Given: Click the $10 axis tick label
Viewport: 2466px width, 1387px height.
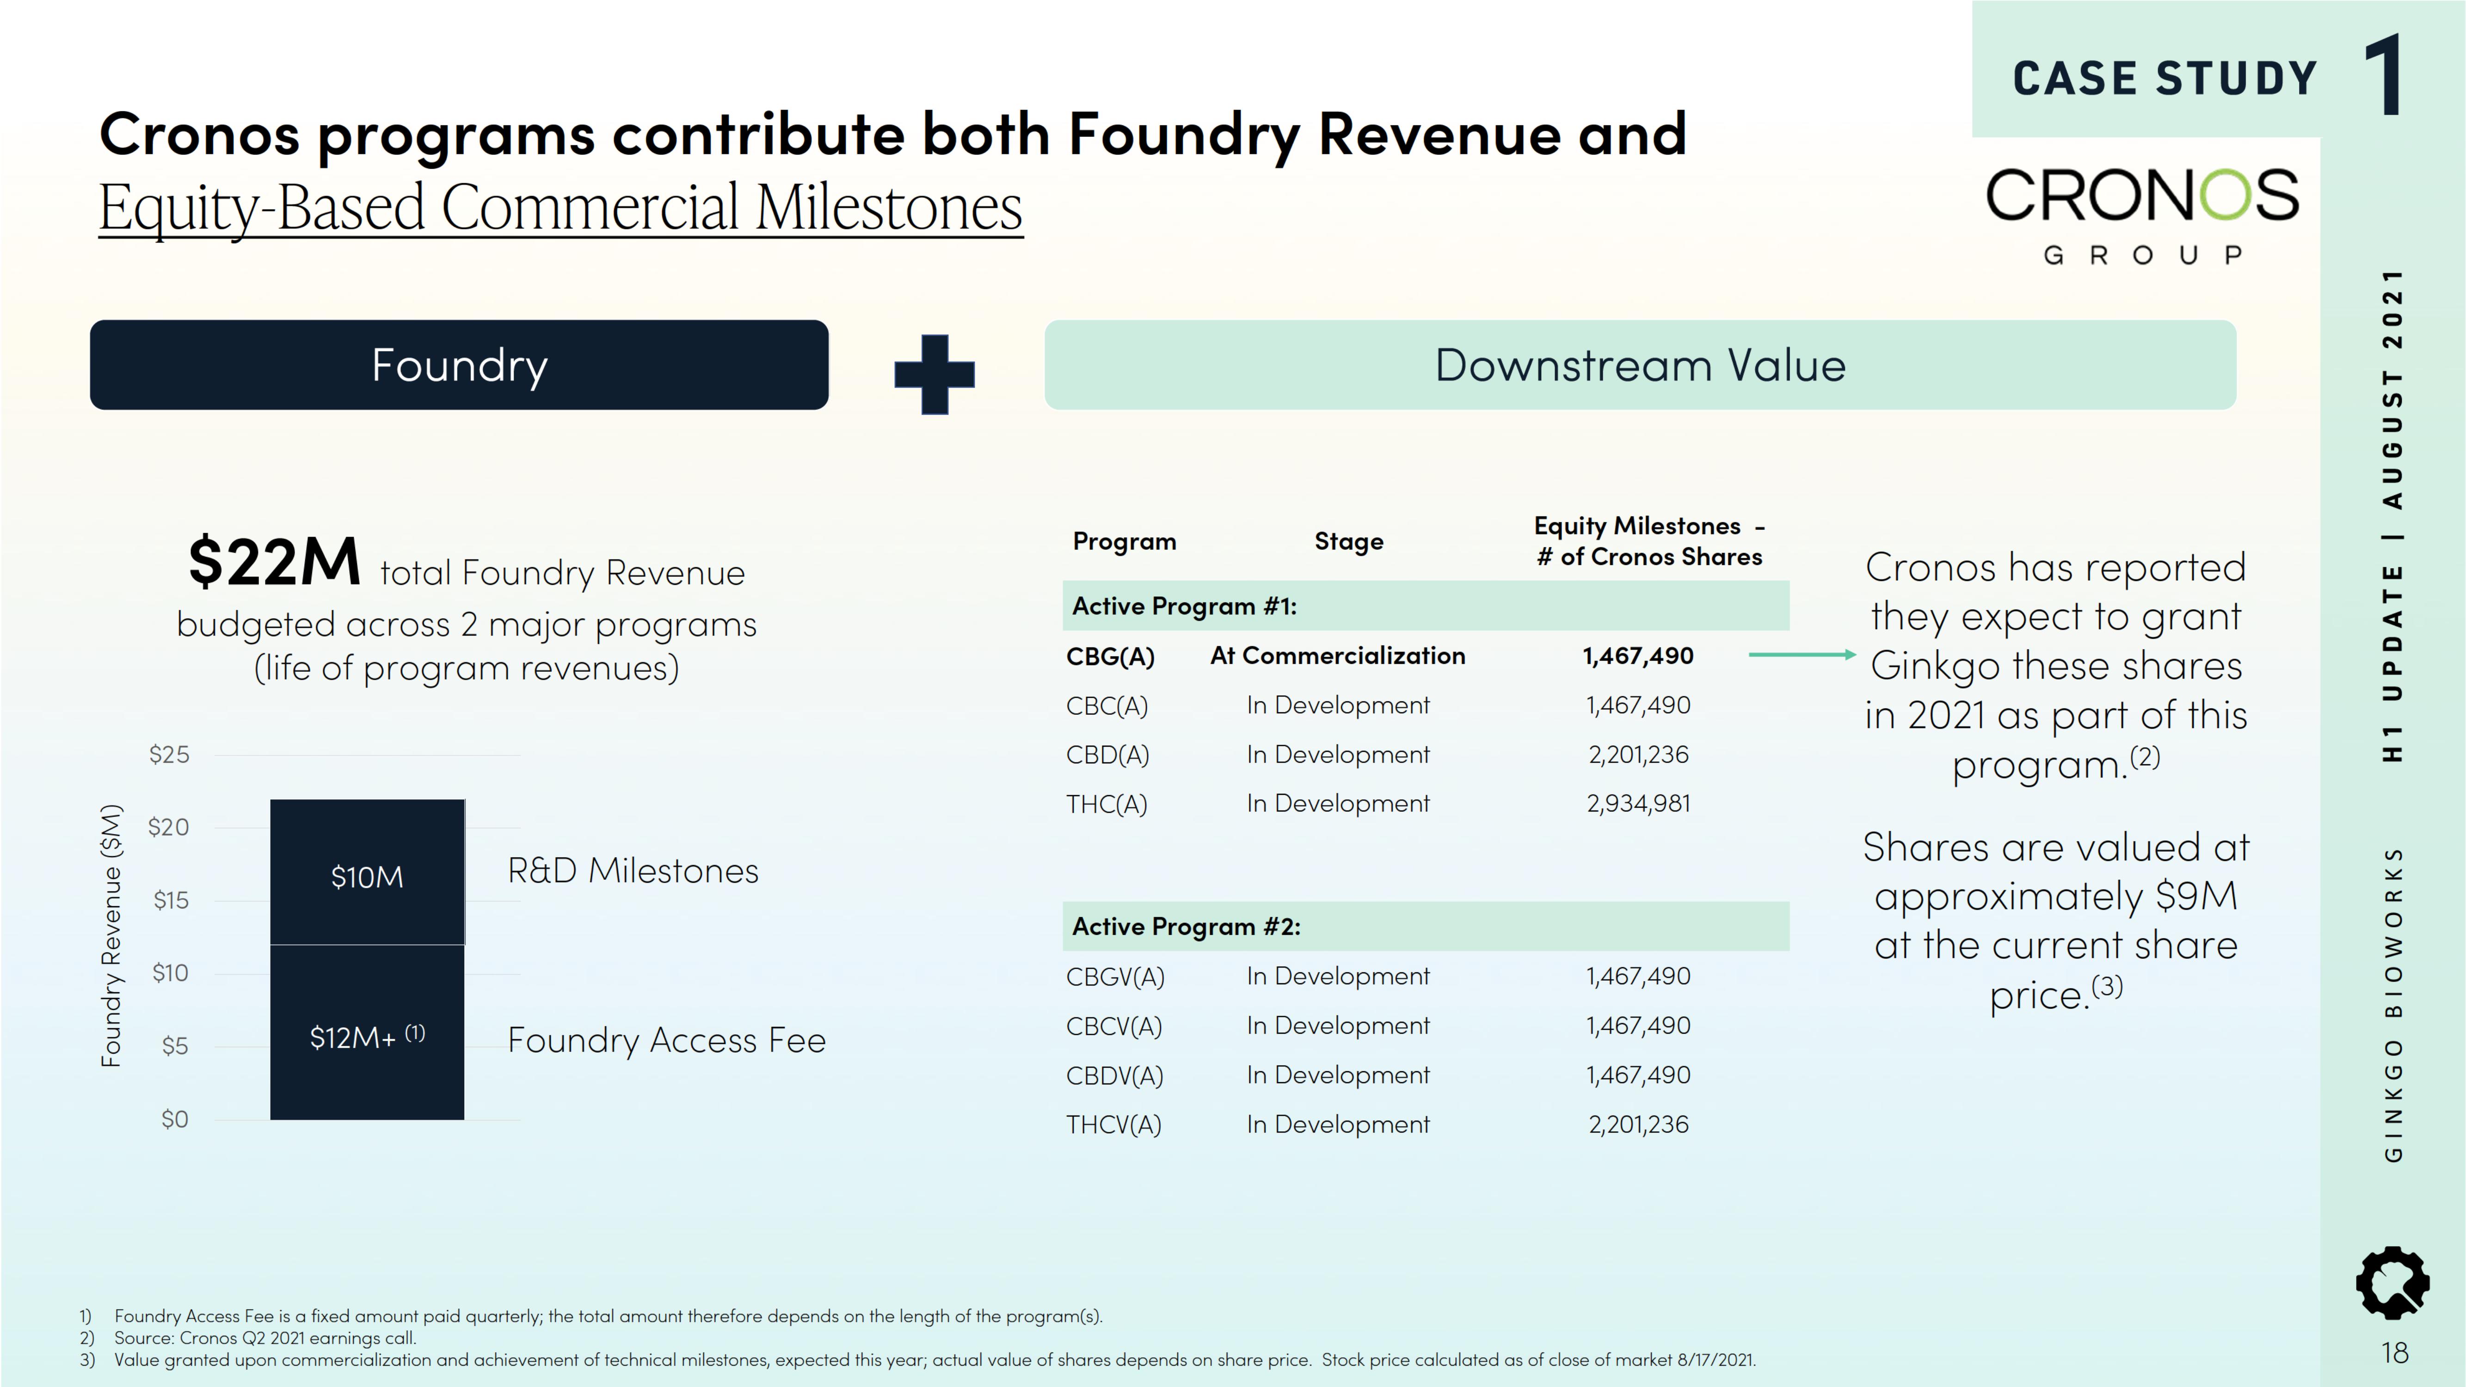Looking at the screenshot, I should click(171, 973).
